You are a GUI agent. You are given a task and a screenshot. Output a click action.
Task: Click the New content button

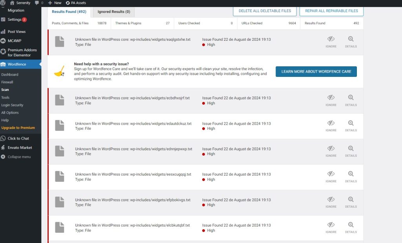55,3
